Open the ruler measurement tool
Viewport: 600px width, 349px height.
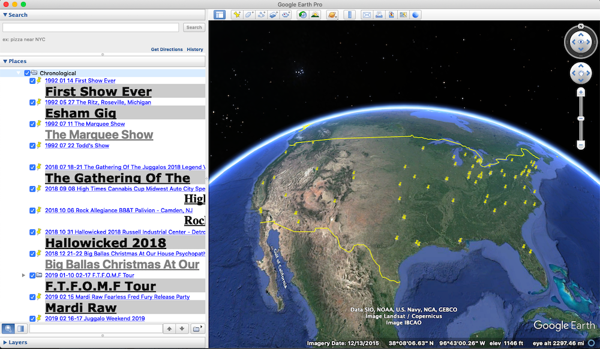click(349, 15)
